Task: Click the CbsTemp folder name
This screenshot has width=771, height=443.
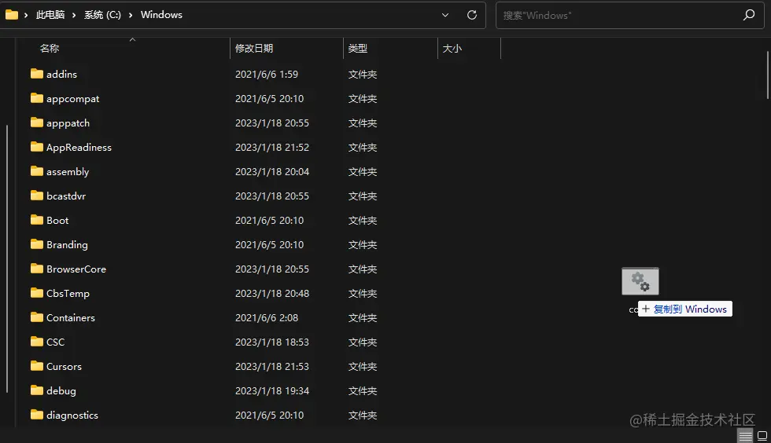Action: point(68,293)
